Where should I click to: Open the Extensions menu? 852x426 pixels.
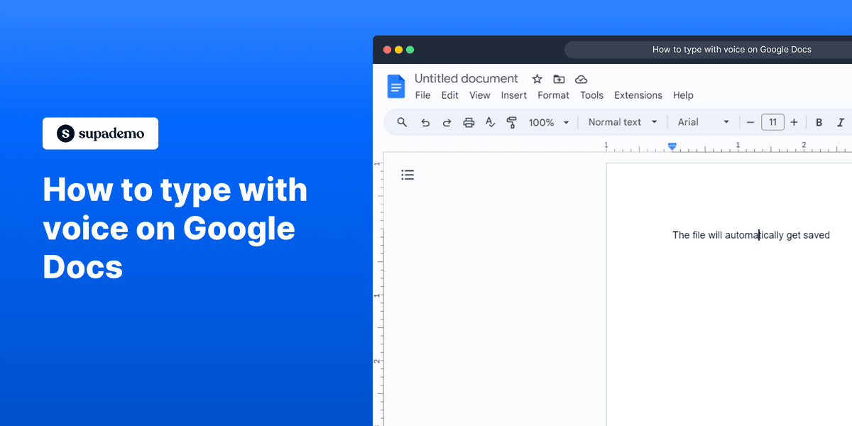638,95
